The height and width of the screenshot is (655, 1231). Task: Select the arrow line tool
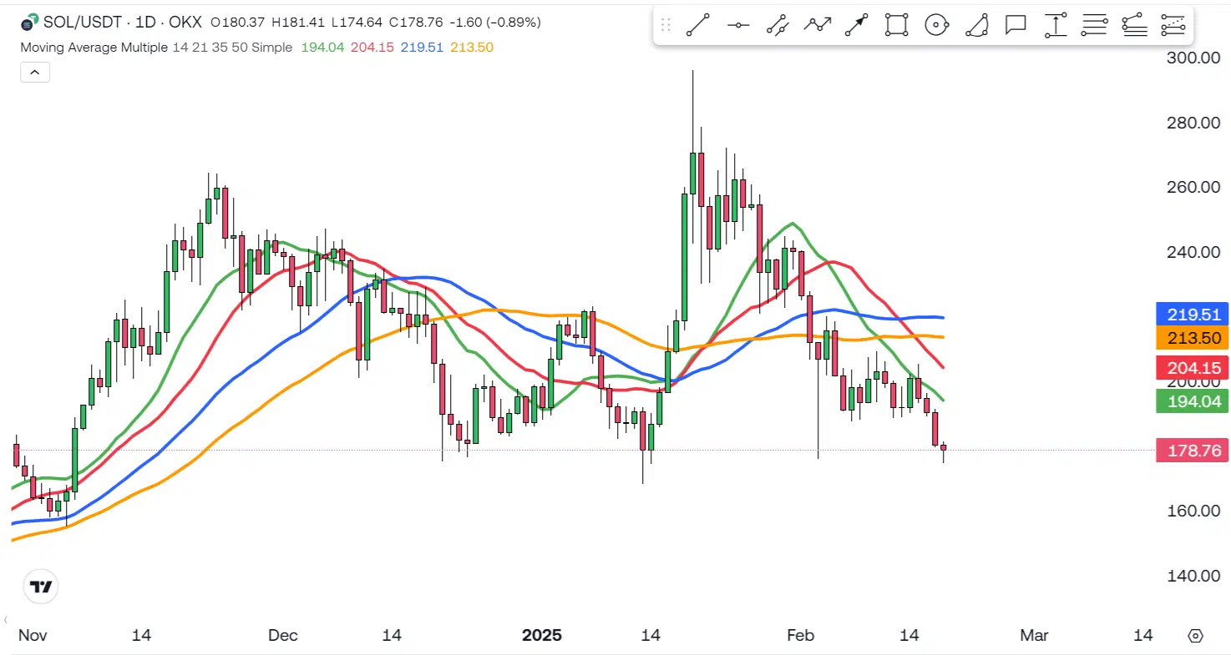click(857, 25)
